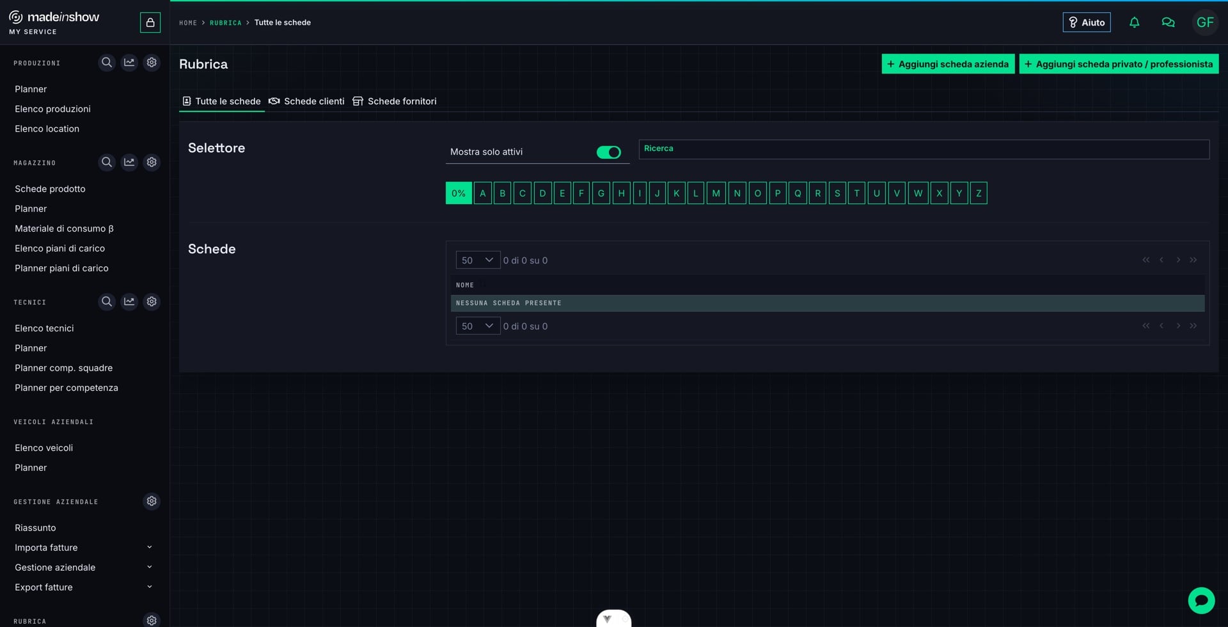Open Tecnici settings gear
Image resolution: width=1228 pixels, height=627 pixels.
click(x=152, y=301)
